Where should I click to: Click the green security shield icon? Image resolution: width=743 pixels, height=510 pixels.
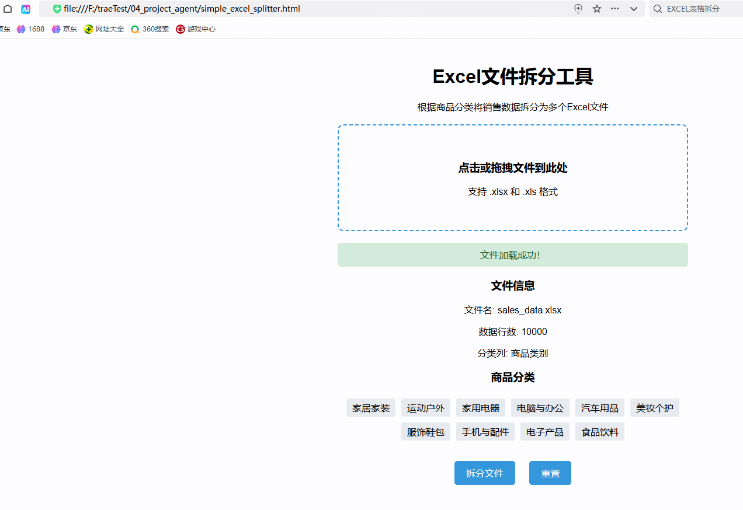point(57,9)
